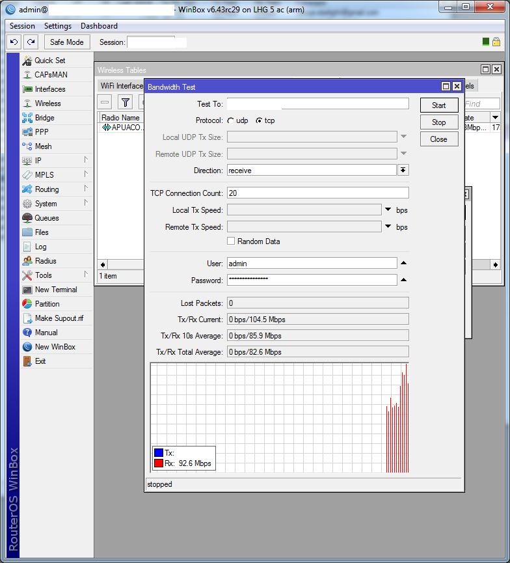510x563 pixels.
Task: Click the Find box in Wireless Tables
Action: (482, 103)
